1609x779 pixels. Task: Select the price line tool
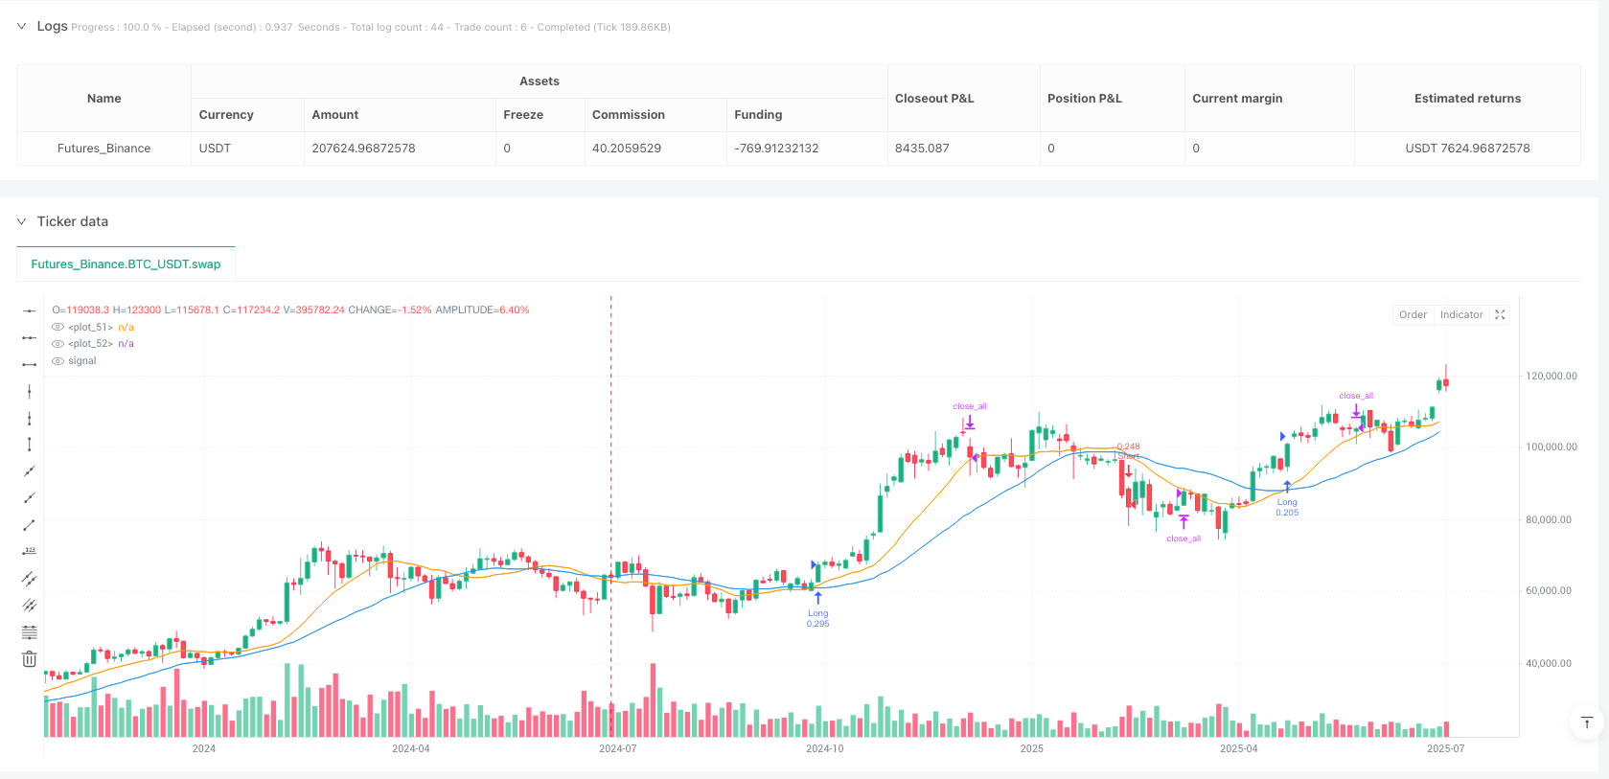pyautogui.click(x=30, y=552)
